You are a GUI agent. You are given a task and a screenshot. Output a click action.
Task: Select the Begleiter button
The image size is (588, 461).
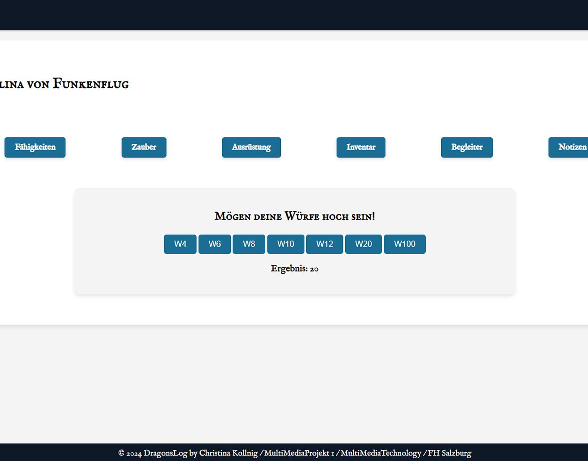coord(467,147)
